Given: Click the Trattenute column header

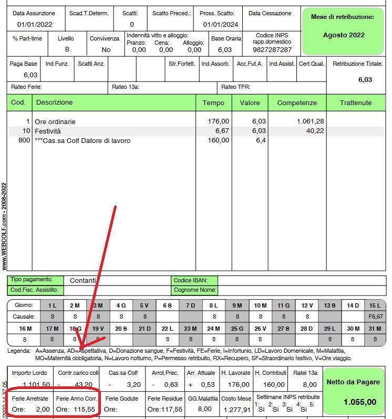Looking at the screenshot, I should click(356, 103).
